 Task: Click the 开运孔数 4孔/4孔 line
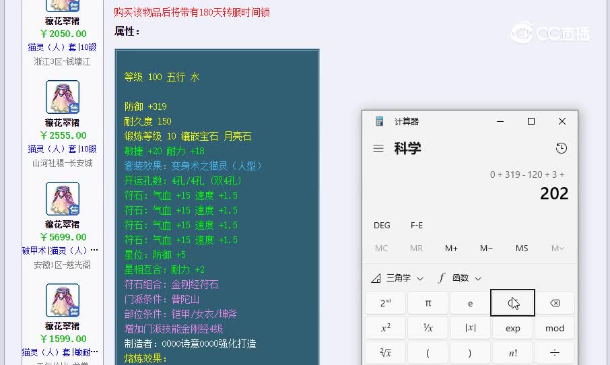[x=183, y=180]
